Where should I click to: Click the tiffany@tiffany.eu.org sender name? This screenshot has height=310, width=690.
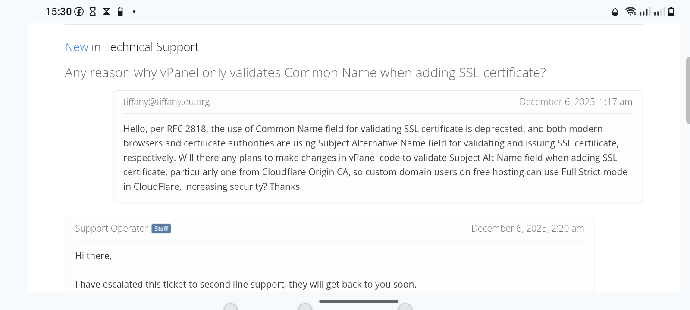click(166, 102)
